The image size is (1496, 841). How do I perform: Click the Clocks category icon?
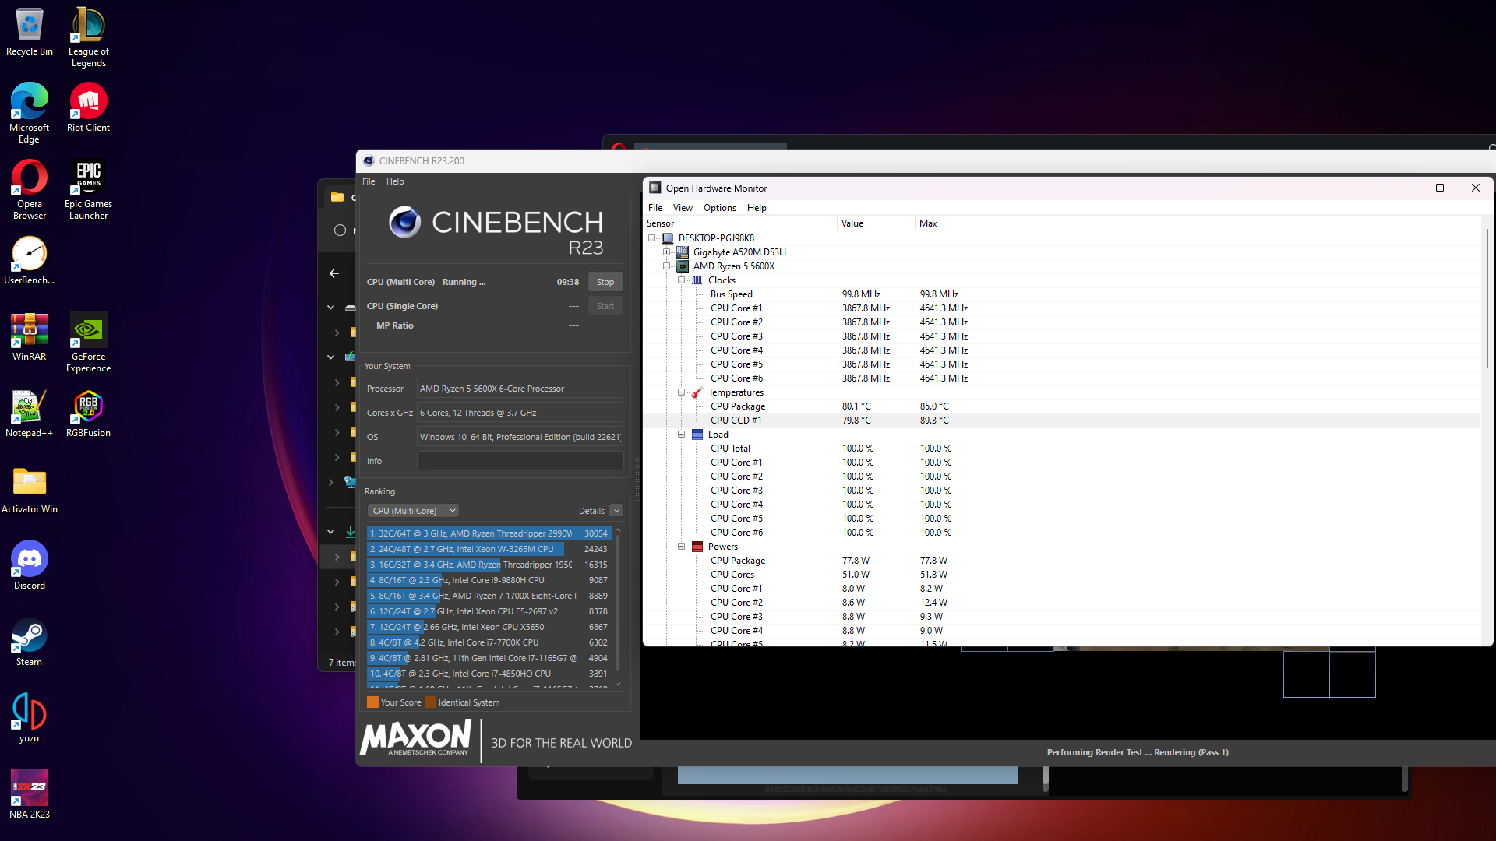click(697, 280)
